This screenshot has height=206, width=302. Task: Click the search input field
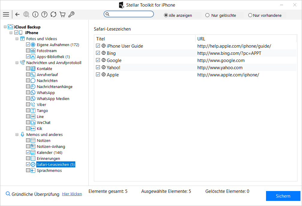click(x=129, y=14)
